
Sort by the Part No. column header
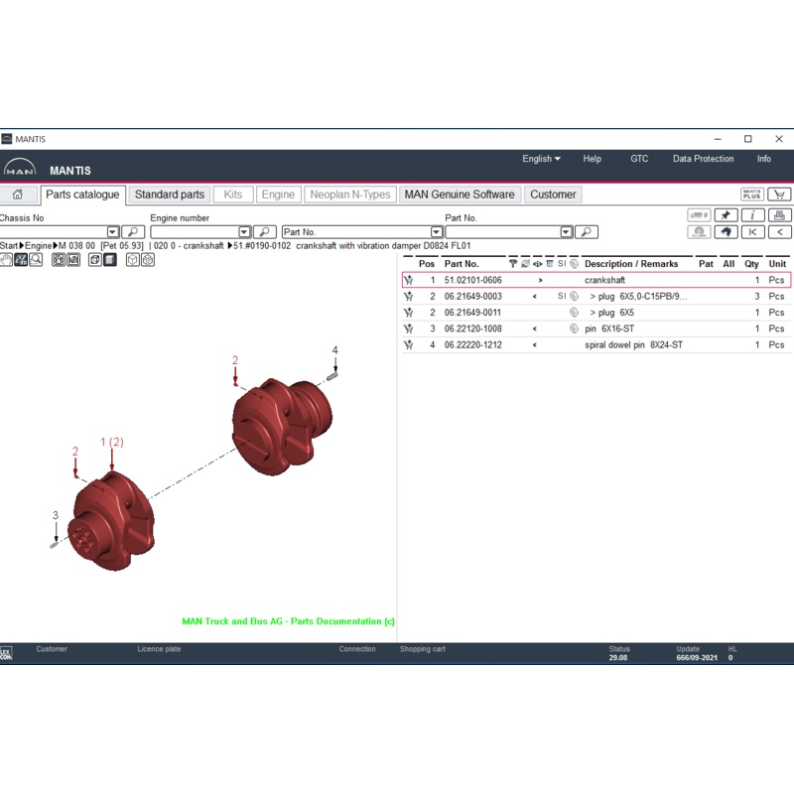pos(462,264)
